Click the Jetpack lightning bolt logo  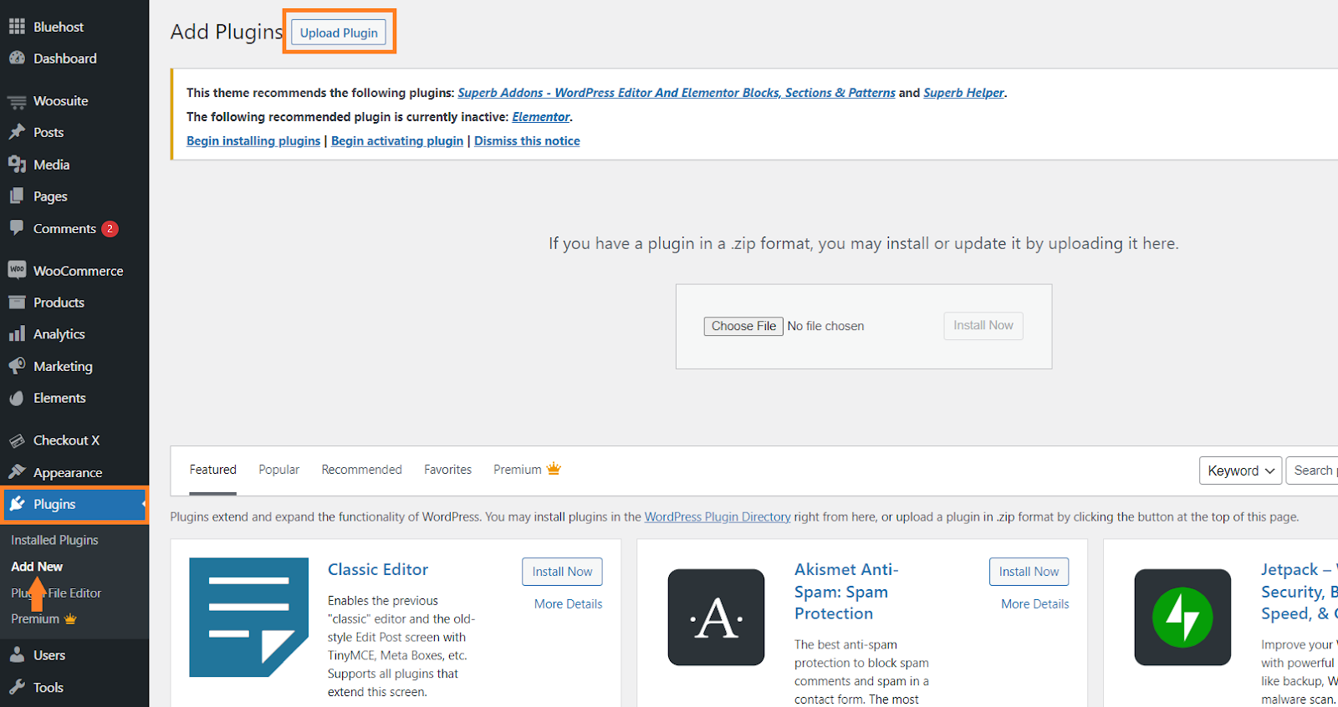click(1182, 618)
